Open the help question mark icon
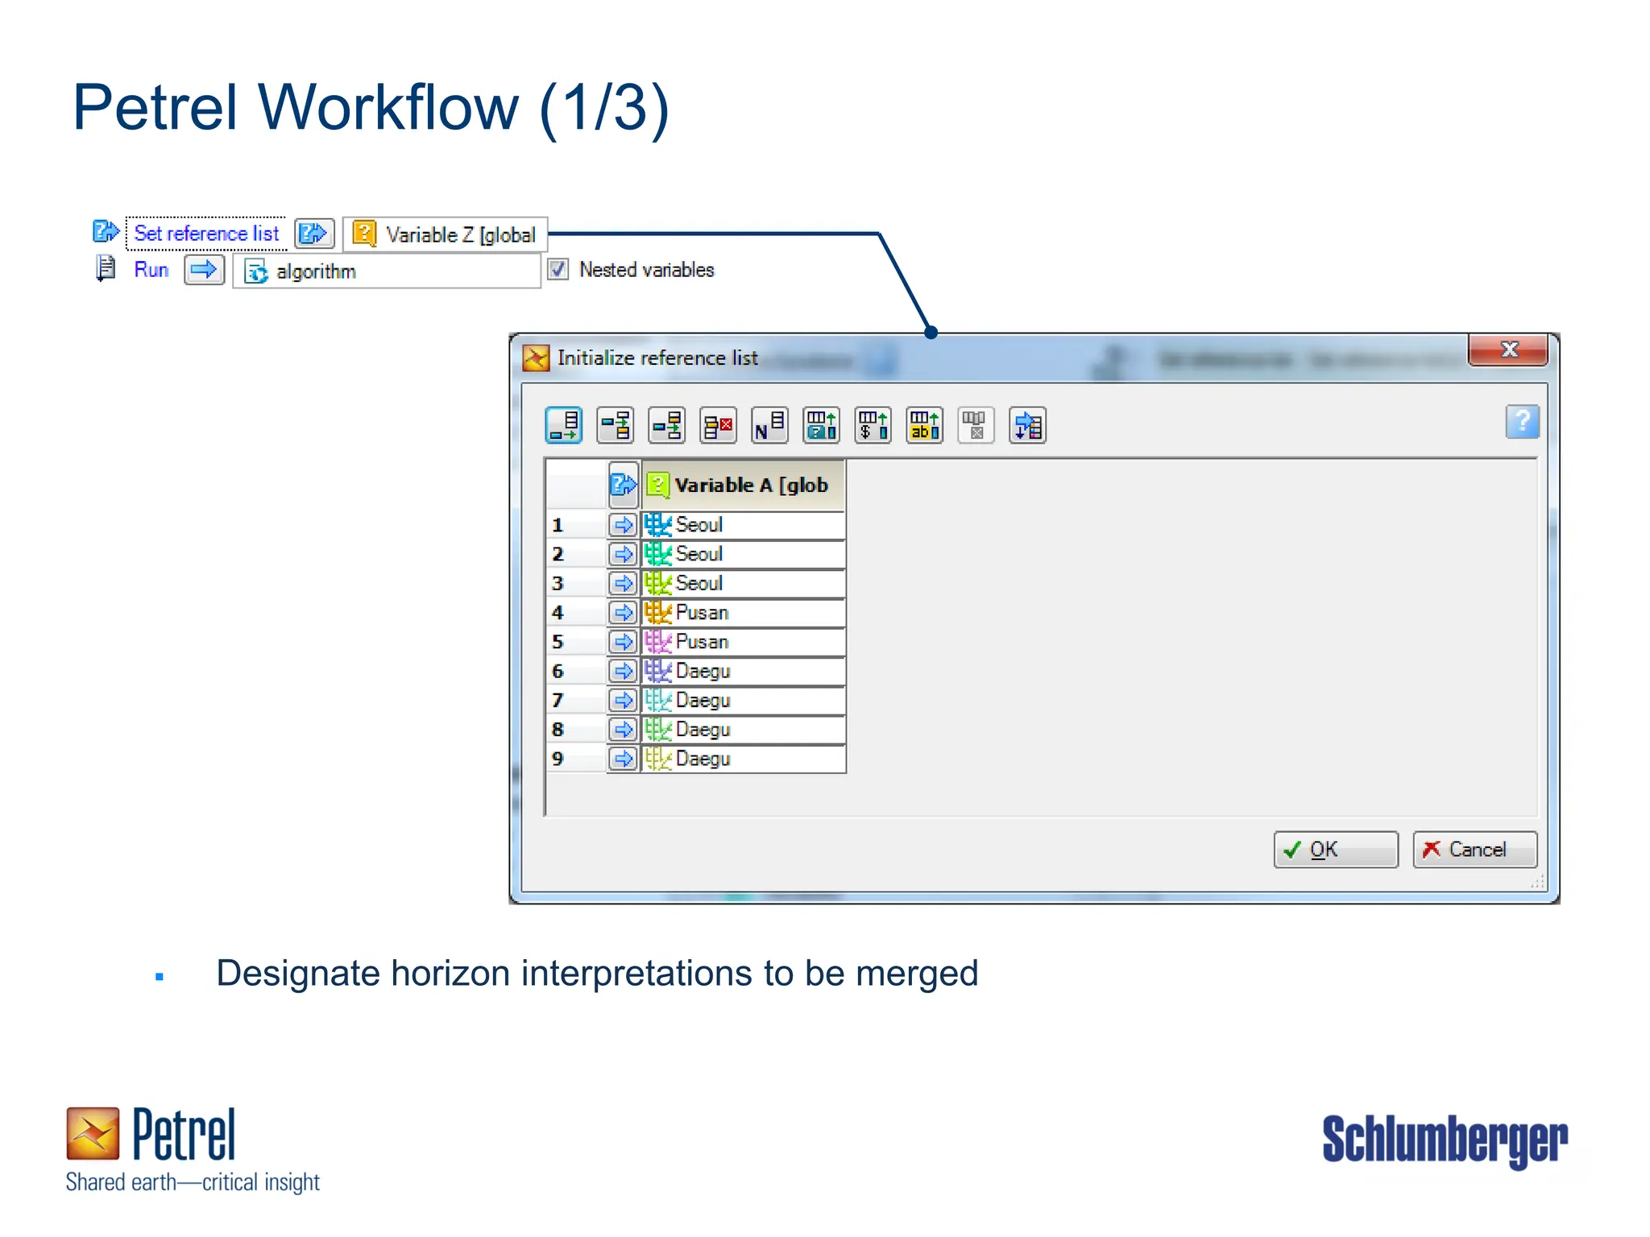1650x1237 pixels. [1521, 421]
